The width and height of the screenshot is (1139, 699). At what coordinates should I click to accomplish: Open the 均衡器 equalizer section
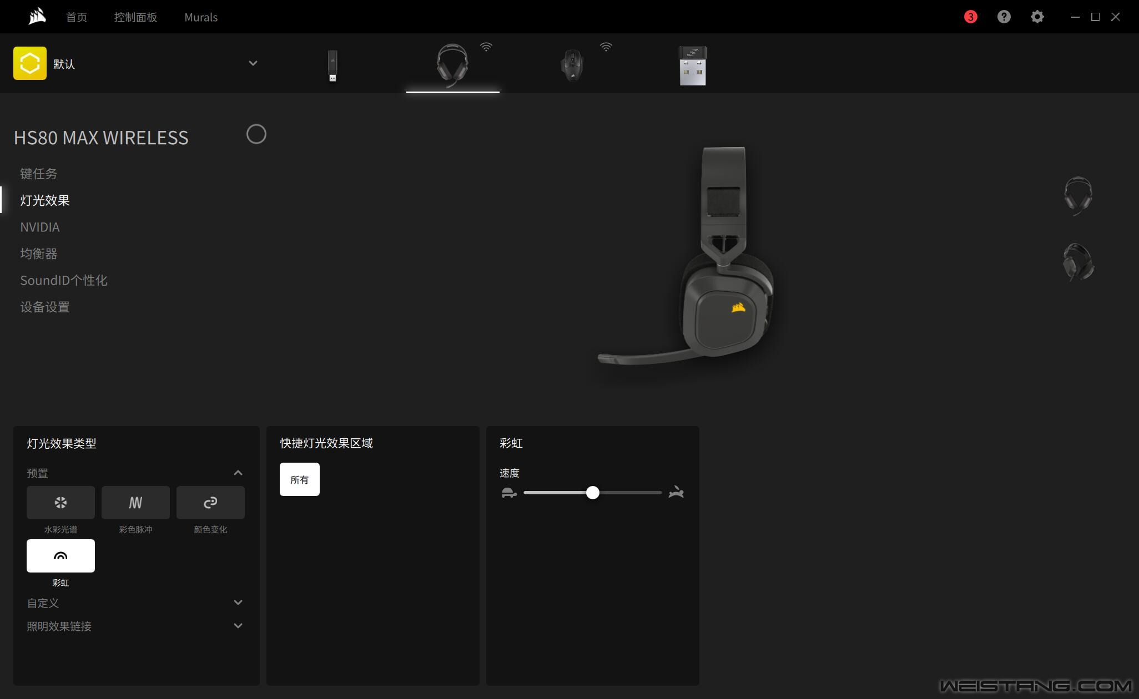[39, 254]
